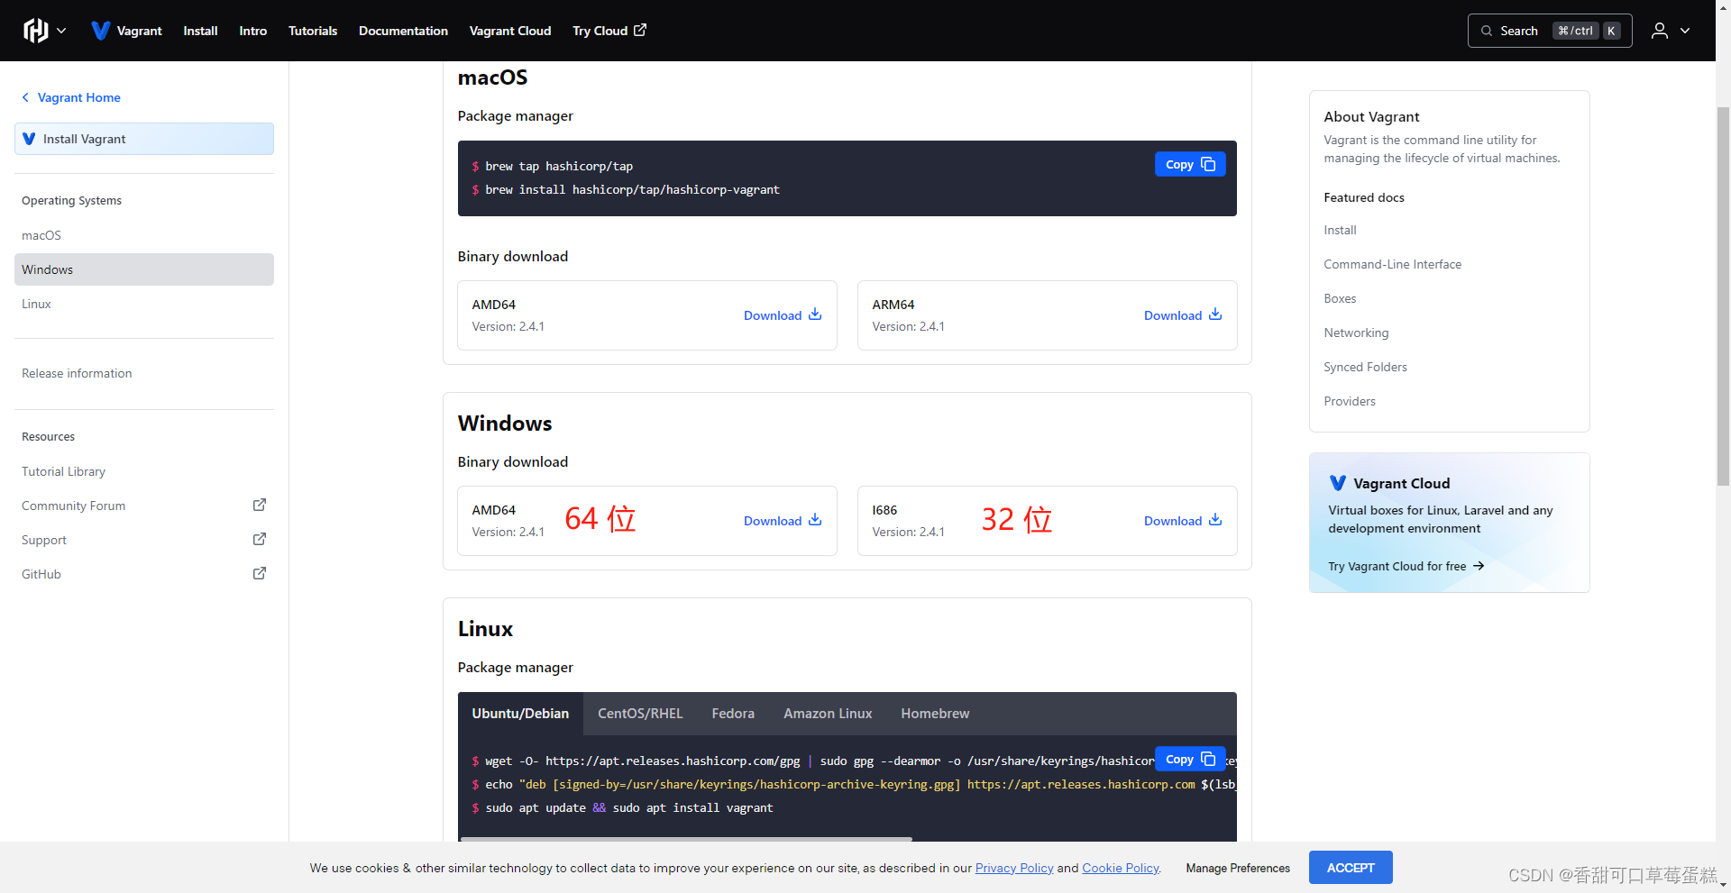The width and height of the screenshot is (1731, 893).
Task: Go back to Vagrant Home
Action: click(x=78, y=97)
